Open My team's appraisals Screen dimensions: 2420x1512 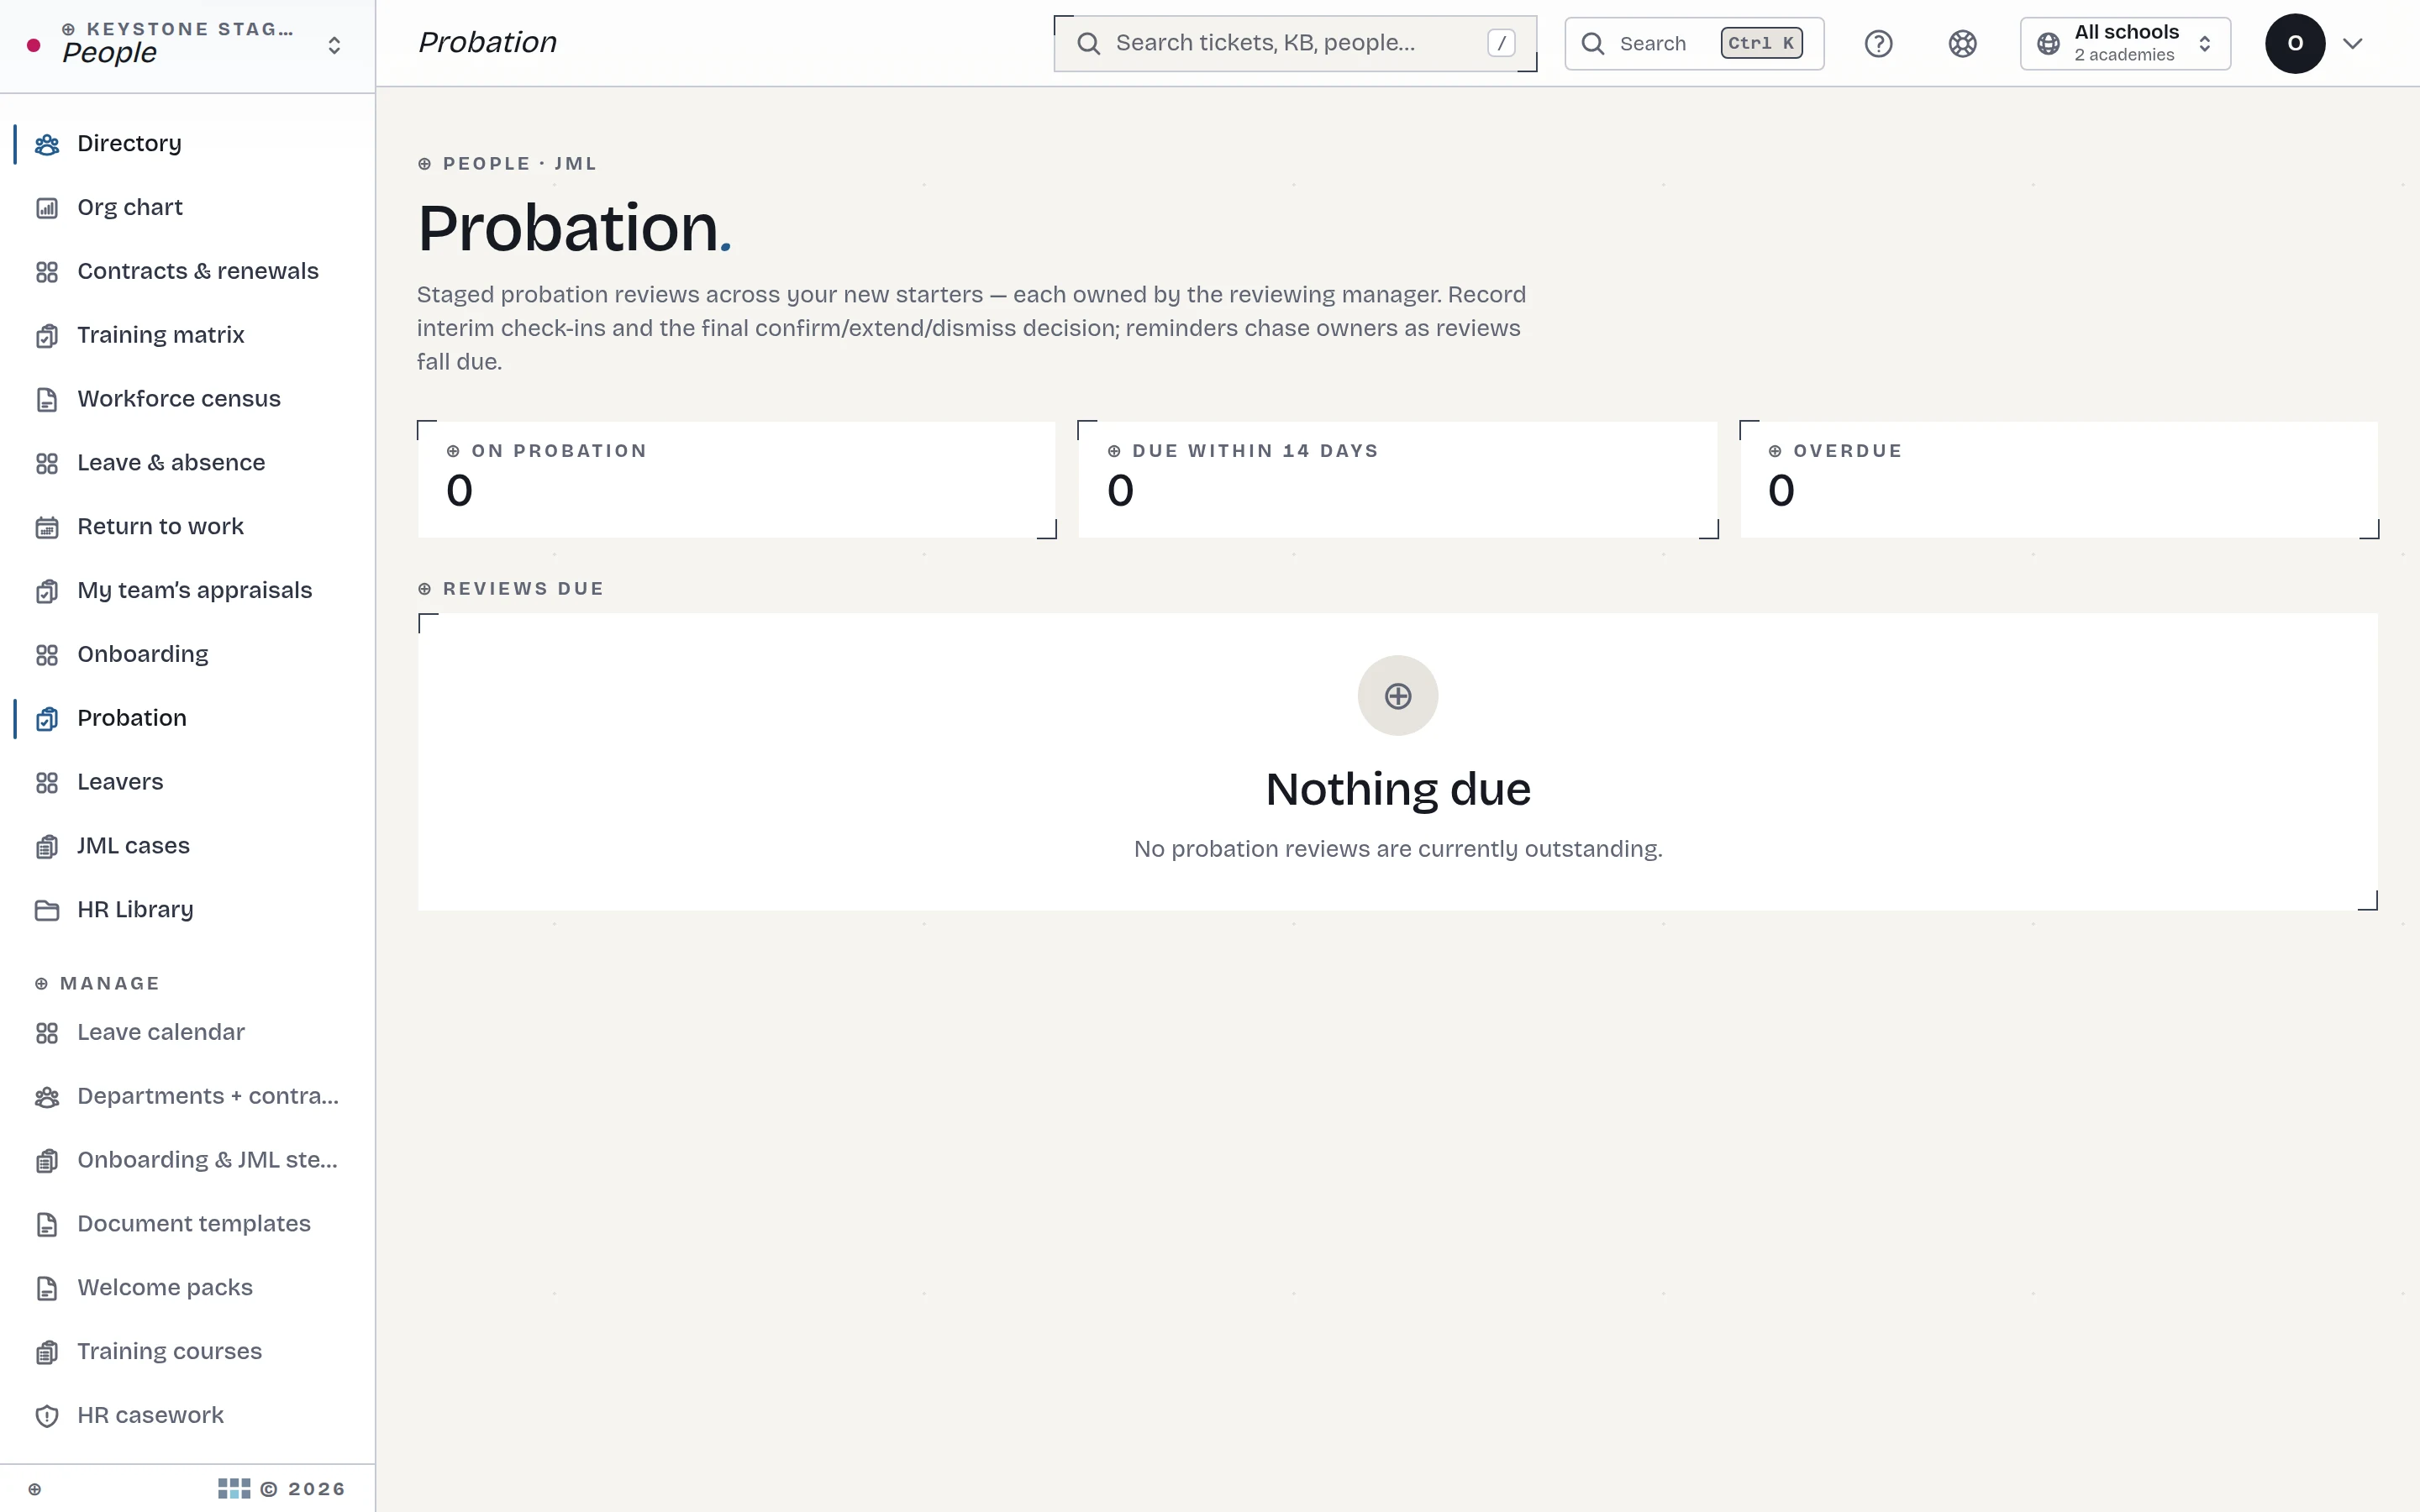click(188, 591)
